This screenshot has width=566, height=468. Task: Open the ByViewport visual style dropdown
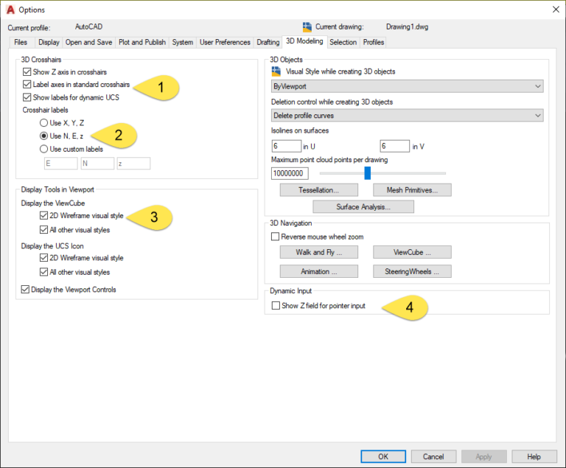[407, 86]
